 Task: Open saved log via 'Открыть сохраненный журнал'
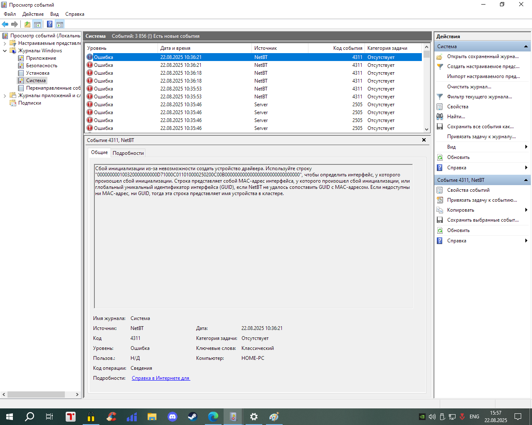tap(483, 56)
